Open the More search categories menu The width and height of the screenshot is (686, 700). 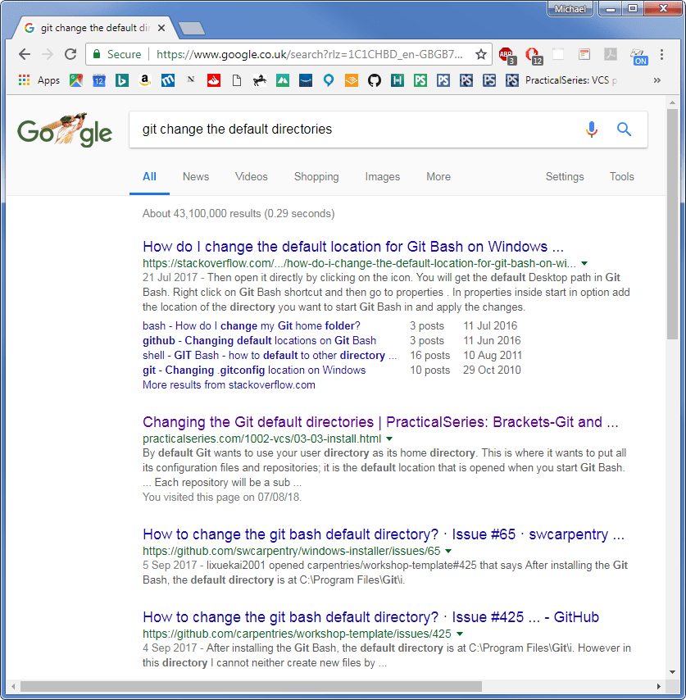point(438,177)
